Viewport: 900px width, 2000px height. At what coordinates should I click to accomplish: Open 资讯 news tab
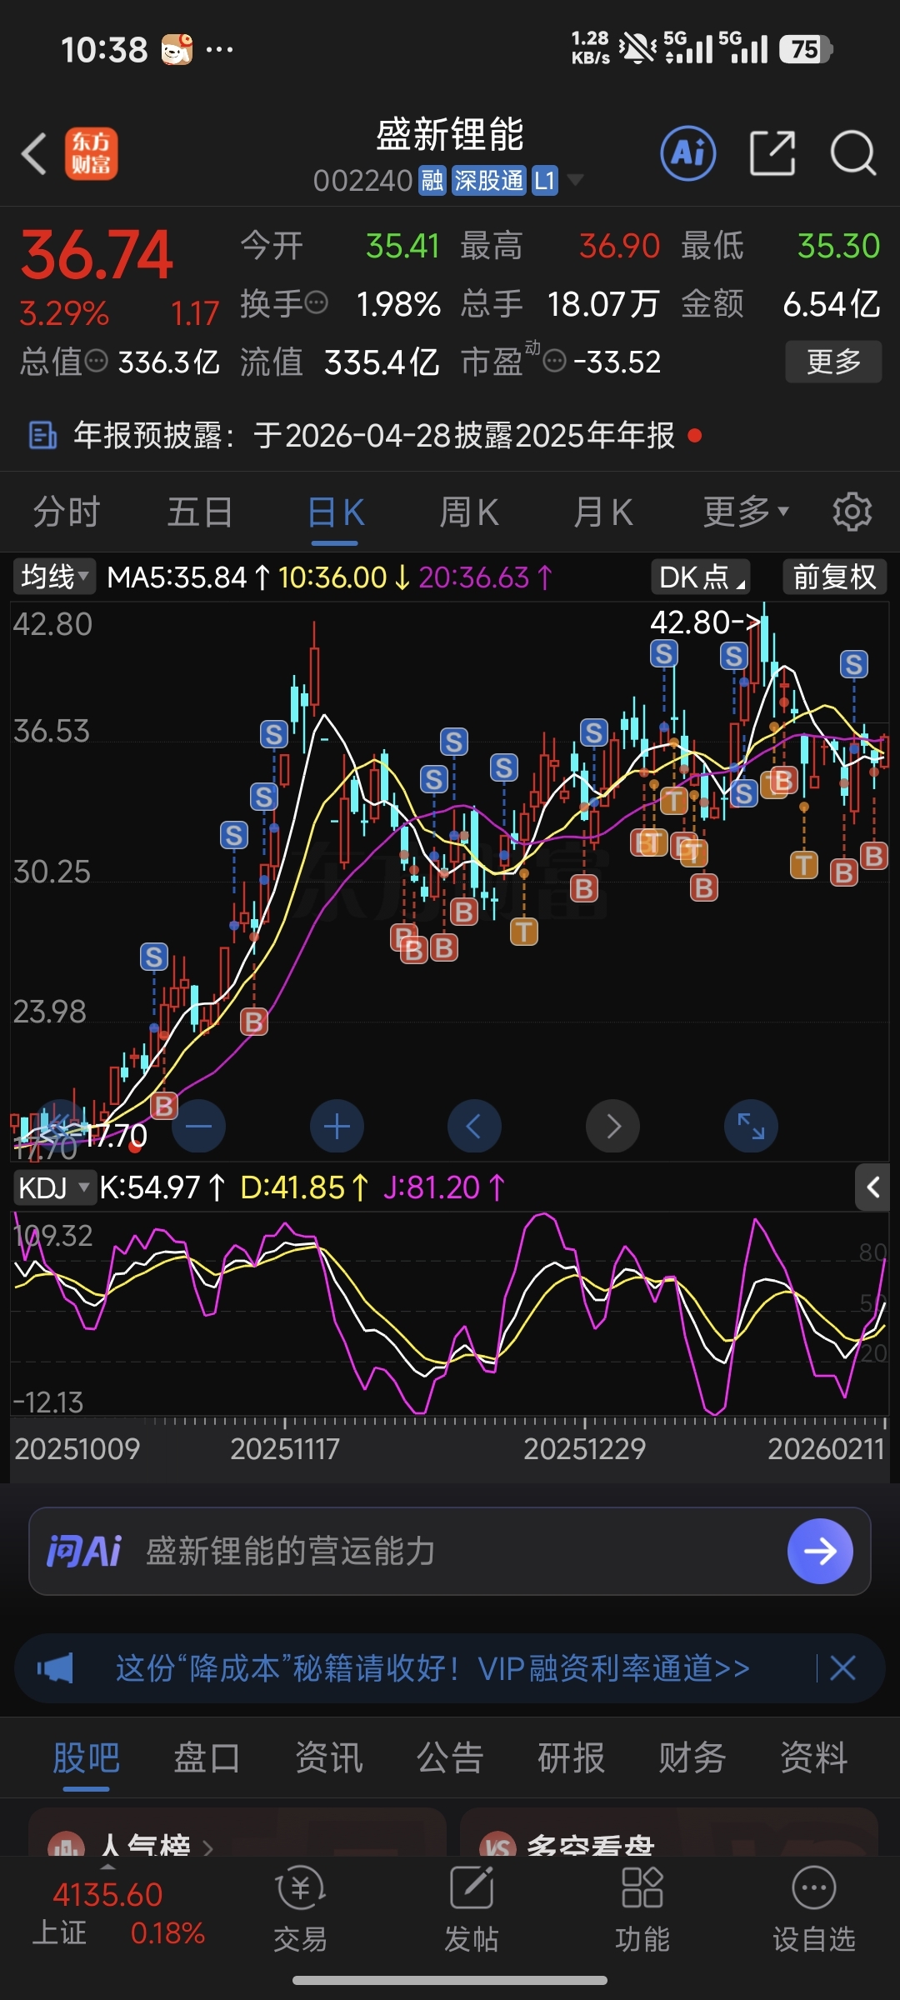pos(329,1758)
